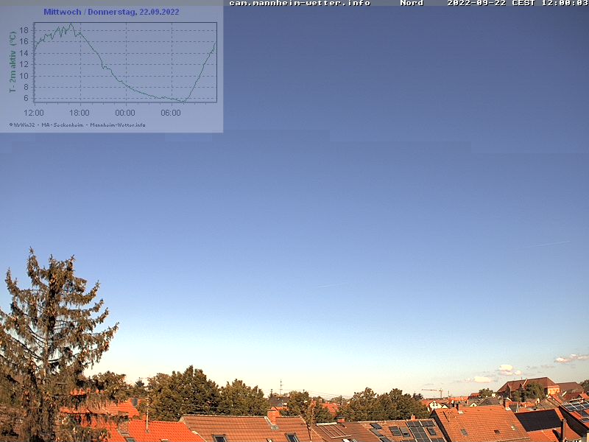Viewport: 589px width, 442px height.
Task: Click the highest peak of the temperature curve
Action: [x=71, y=24]
